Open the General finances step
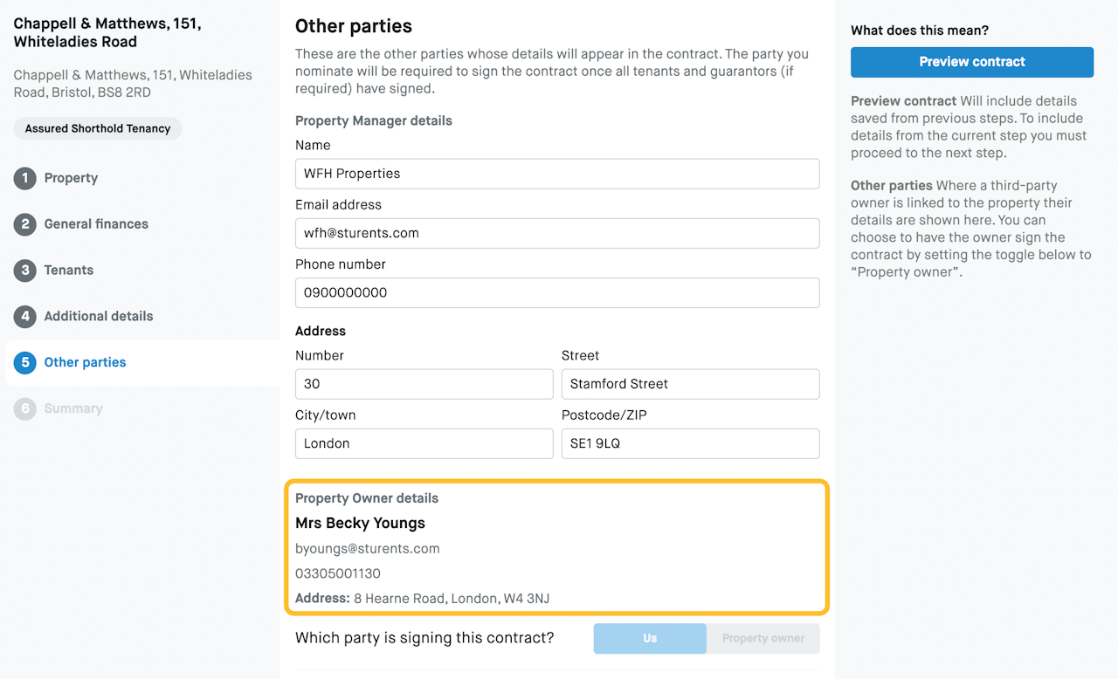Image resolution: width=1118 pixels, height=679 pixels. tap(96, 224)
